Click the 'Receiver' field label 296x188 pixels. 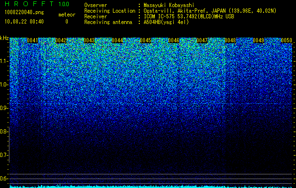[96, 16]
